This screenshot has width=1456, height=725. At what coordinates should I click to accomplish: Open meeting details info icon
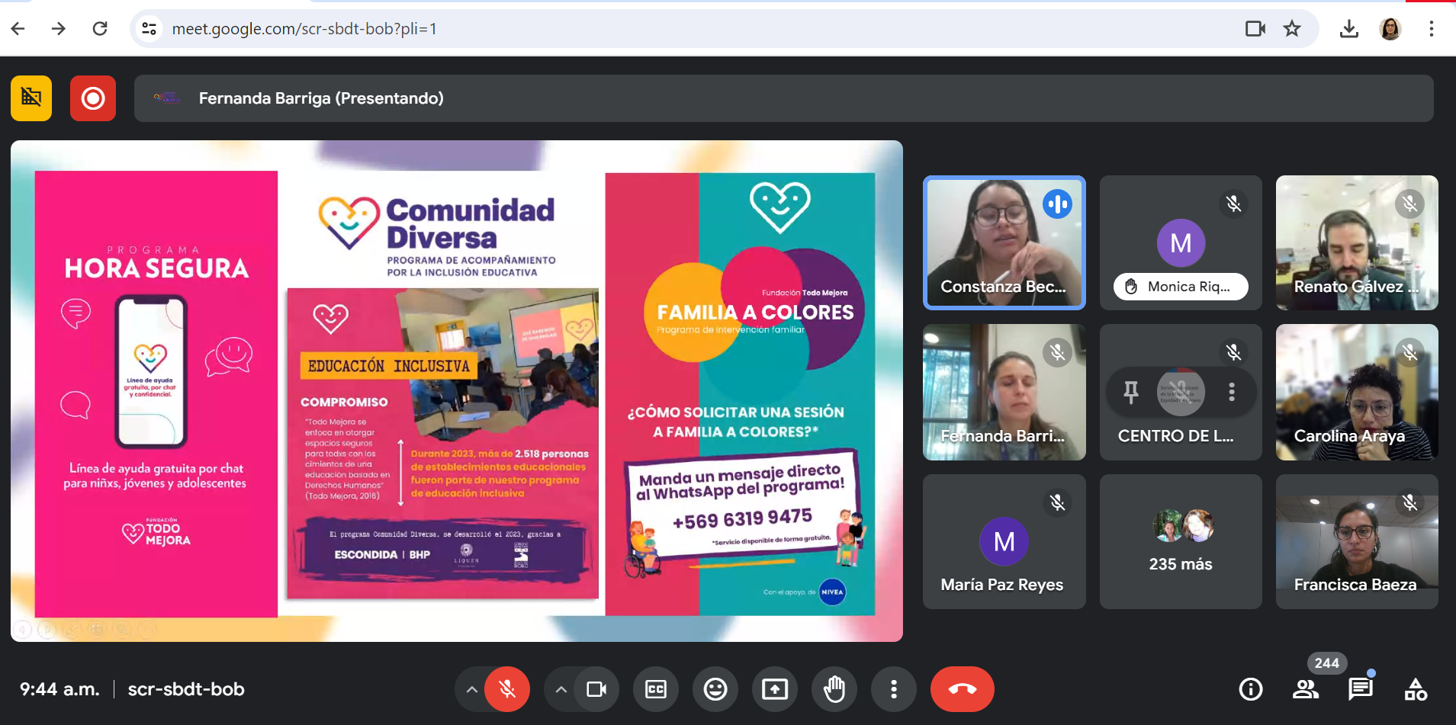1251,689
